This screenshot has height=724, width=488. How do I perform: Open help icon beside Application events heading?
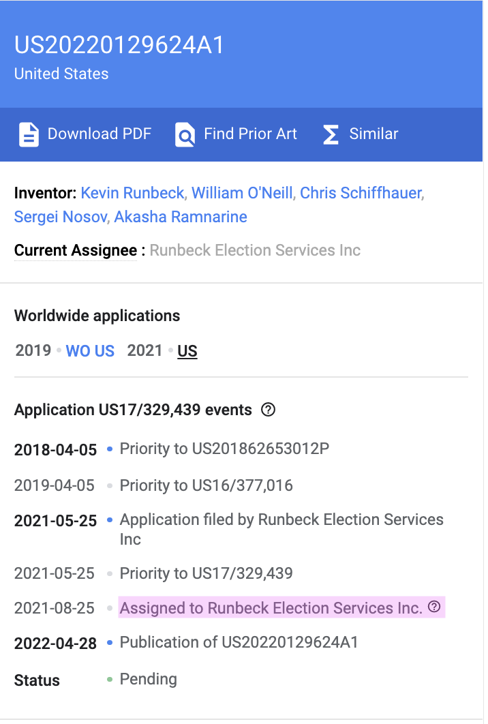[x=269, y=410]
